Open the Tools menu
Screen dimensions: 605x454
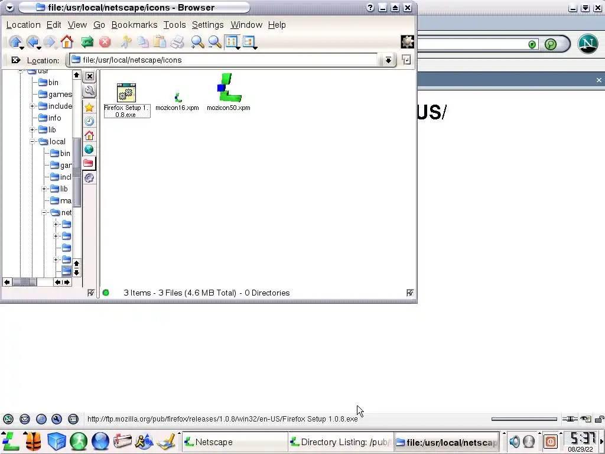click(x=174, y=25)
